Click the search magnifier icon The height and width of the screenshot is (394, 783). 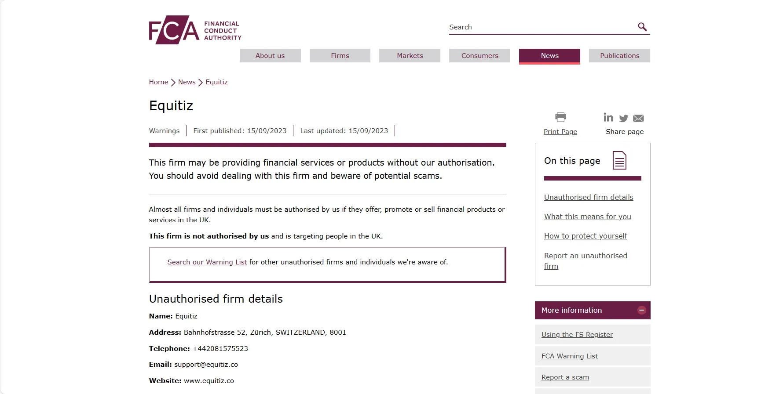coord(642,27)
